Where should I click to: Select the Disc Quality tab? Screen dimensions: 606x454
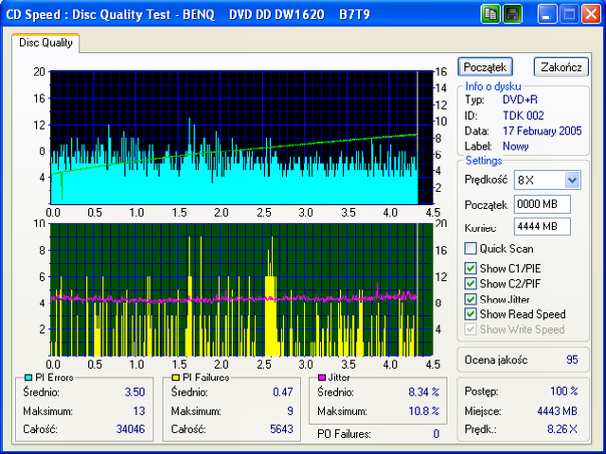click(45, 43)
